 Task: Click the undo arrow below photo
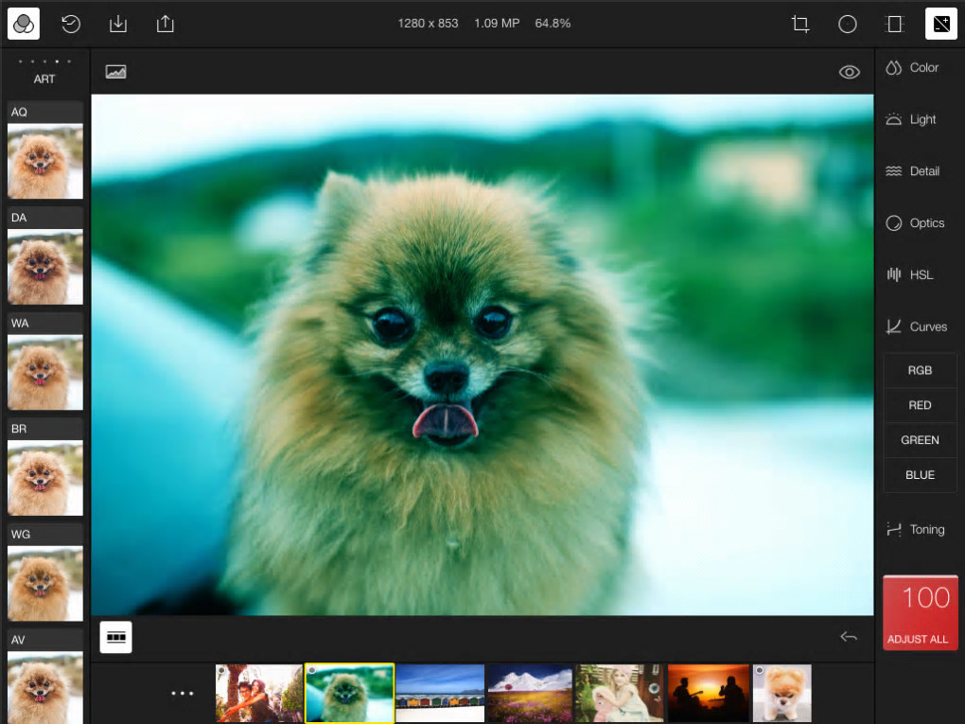point(849,637)
